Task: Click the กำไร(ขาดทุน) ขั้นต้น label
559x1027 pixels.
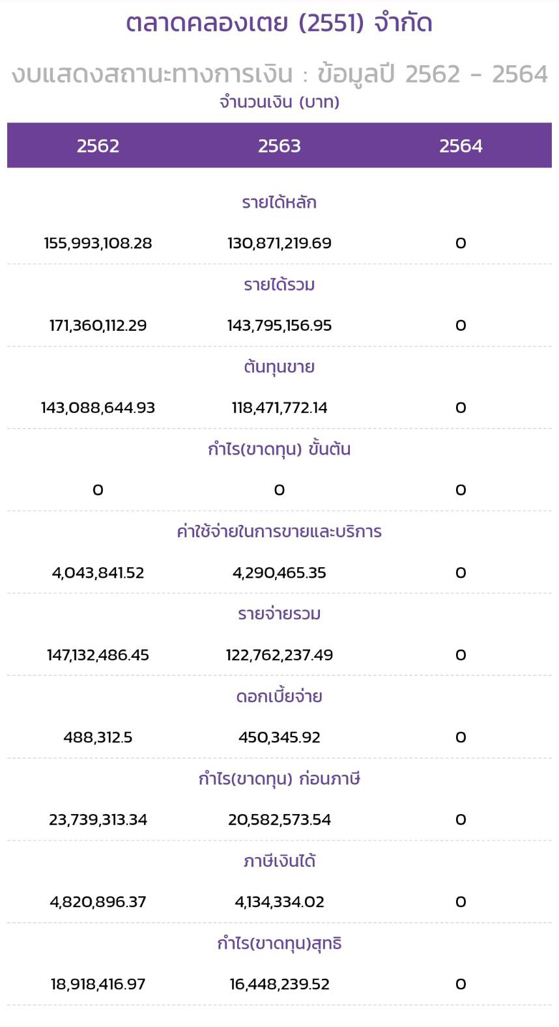Action: [x=279, y=449]
